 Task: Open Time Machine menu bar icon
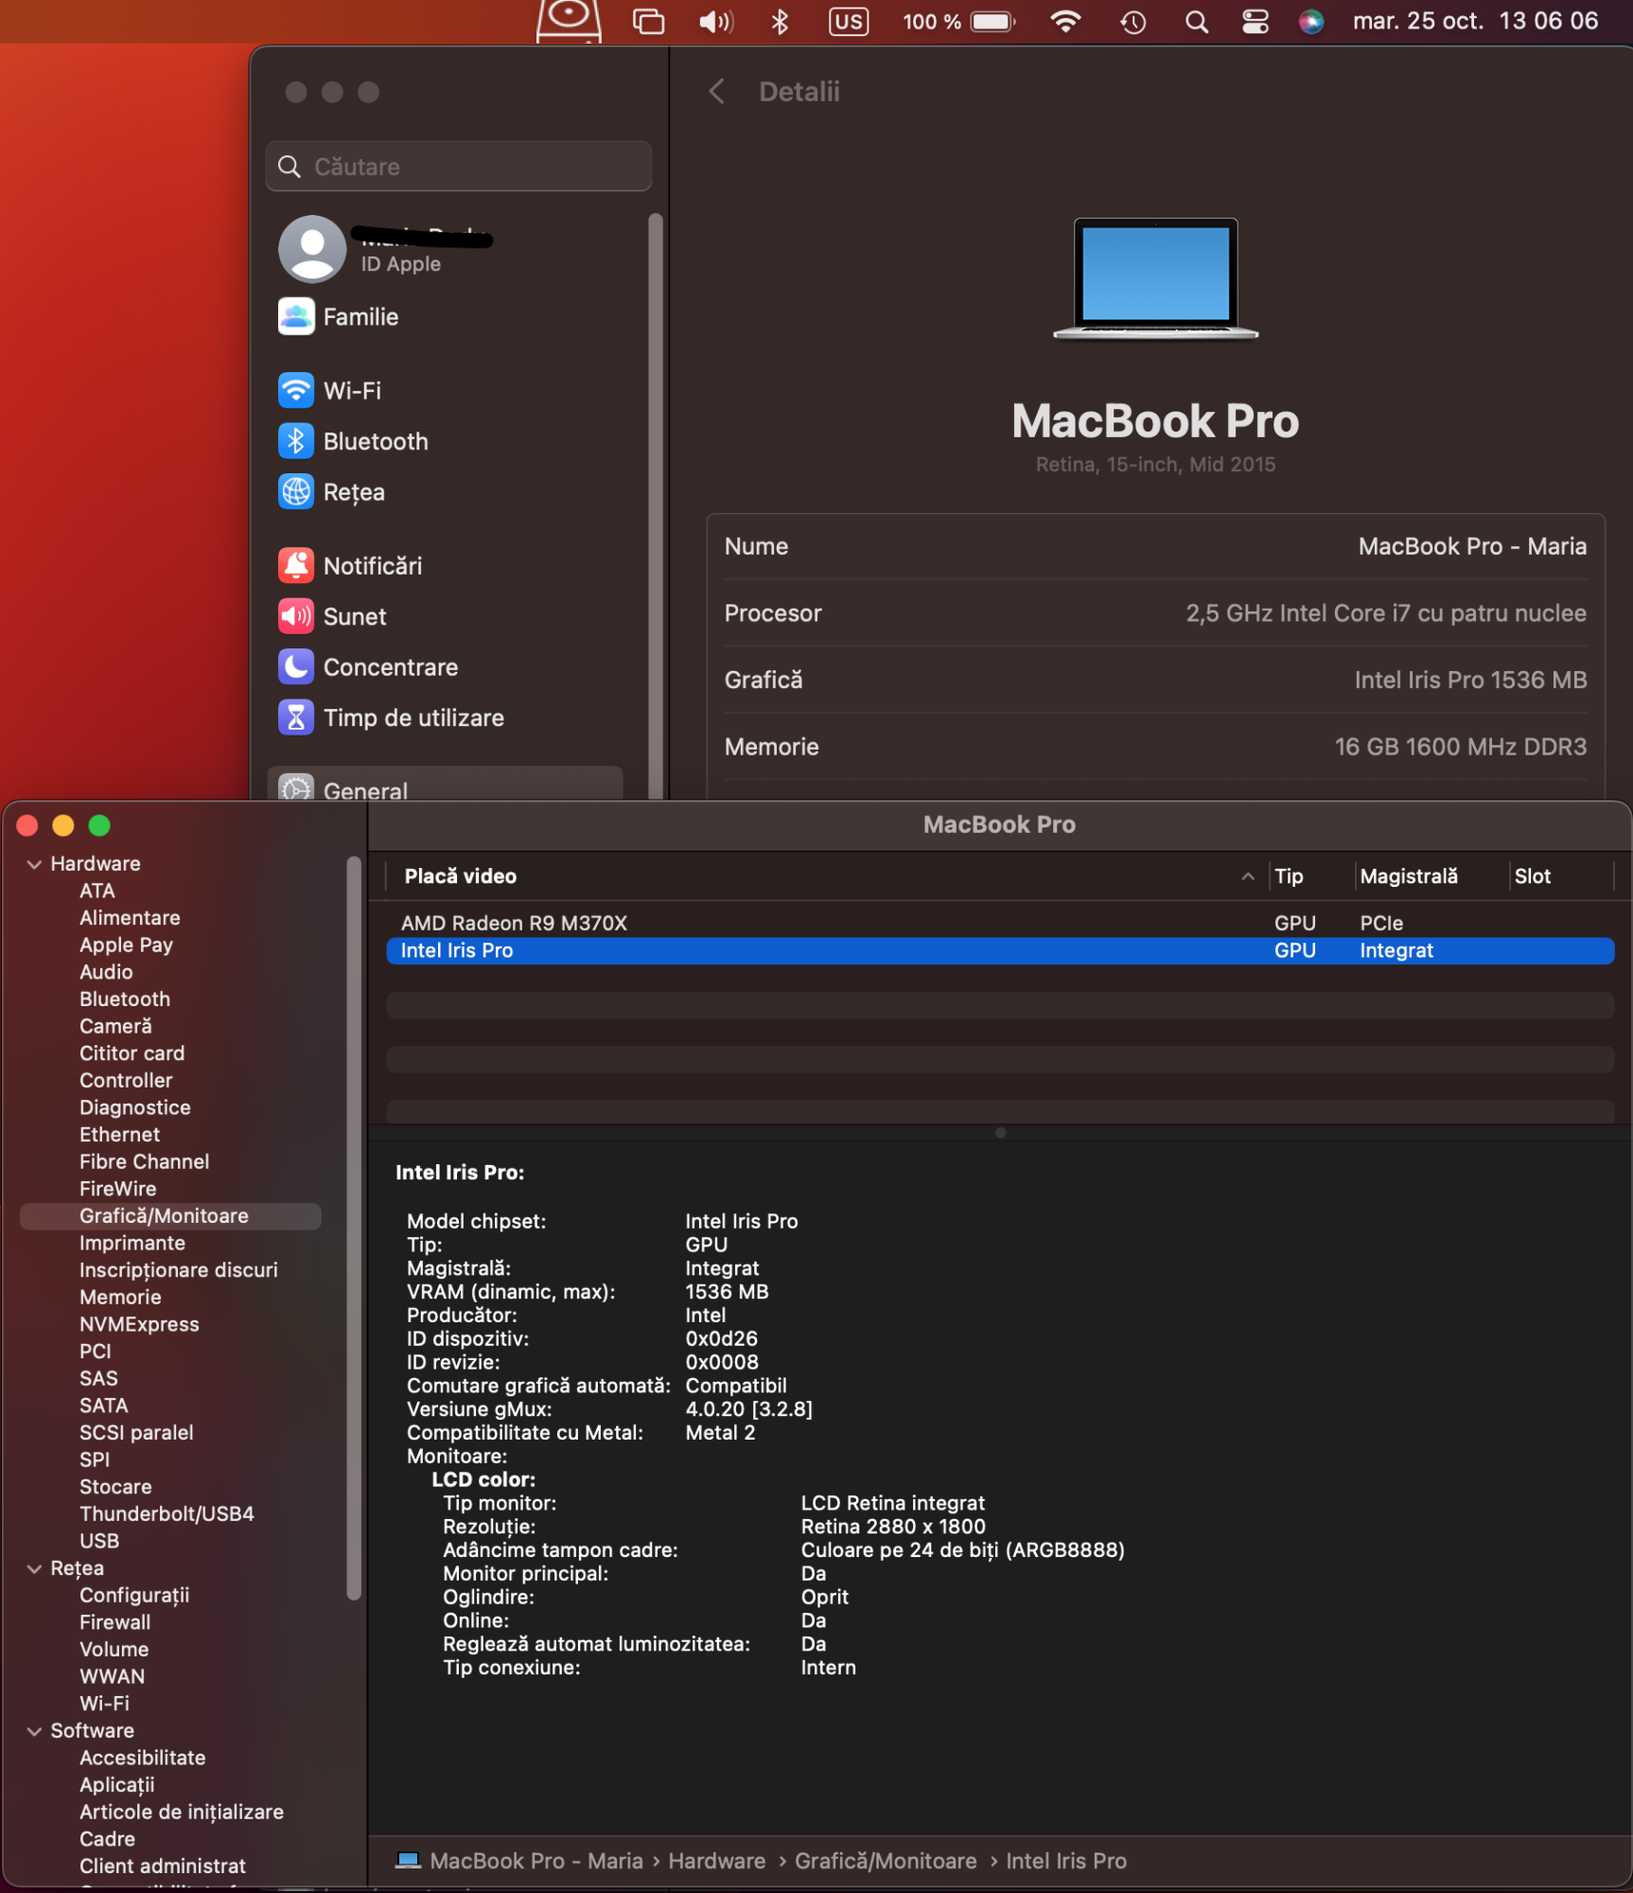point(1133,21)
